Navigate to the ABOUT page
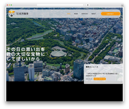This screenshot has width=129, height=109. point(94,14)
